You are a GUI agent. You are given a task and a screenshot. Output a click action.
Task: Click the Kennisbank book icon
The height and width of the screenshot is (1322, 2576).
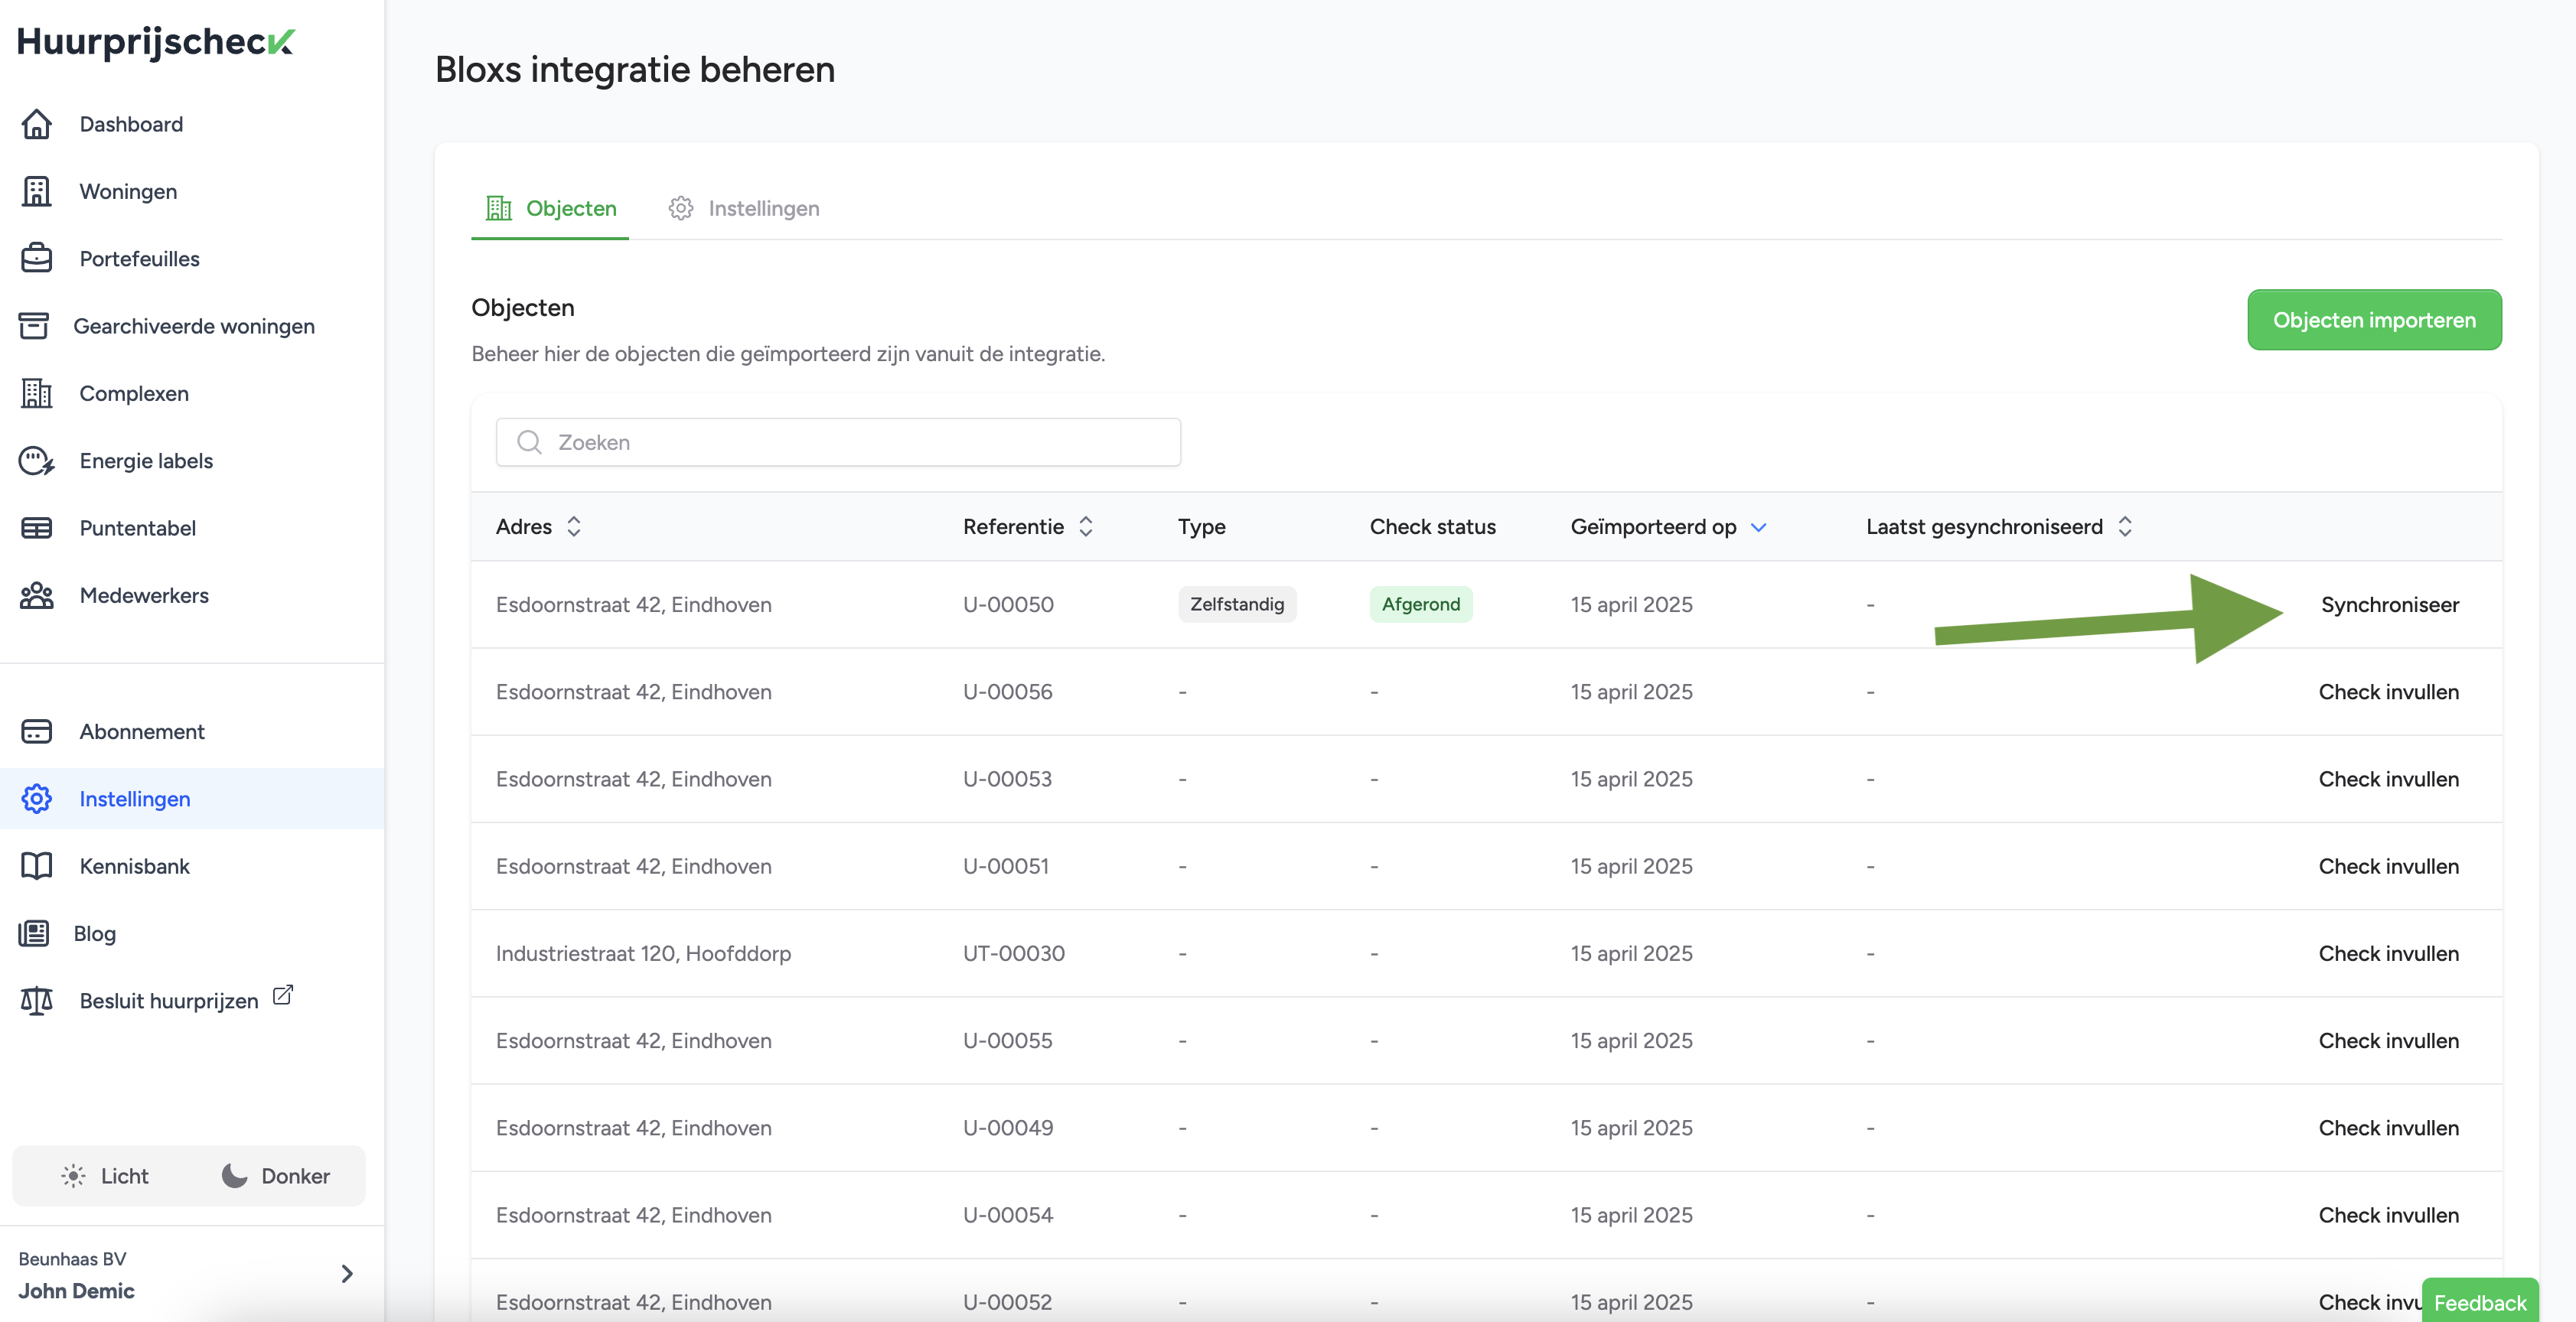pyautogui.click(x=37, y=866)
